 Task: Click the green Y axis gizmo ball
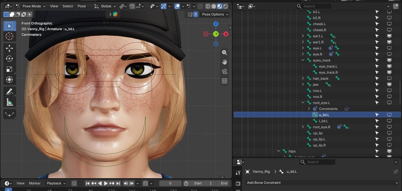coord(216,34)
